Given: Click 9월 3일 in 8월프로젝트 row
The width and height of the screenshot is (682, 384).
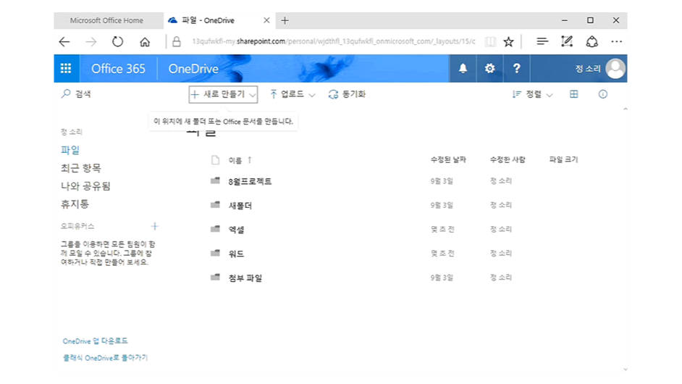Looking at the screenshot, I should [442, 180].
